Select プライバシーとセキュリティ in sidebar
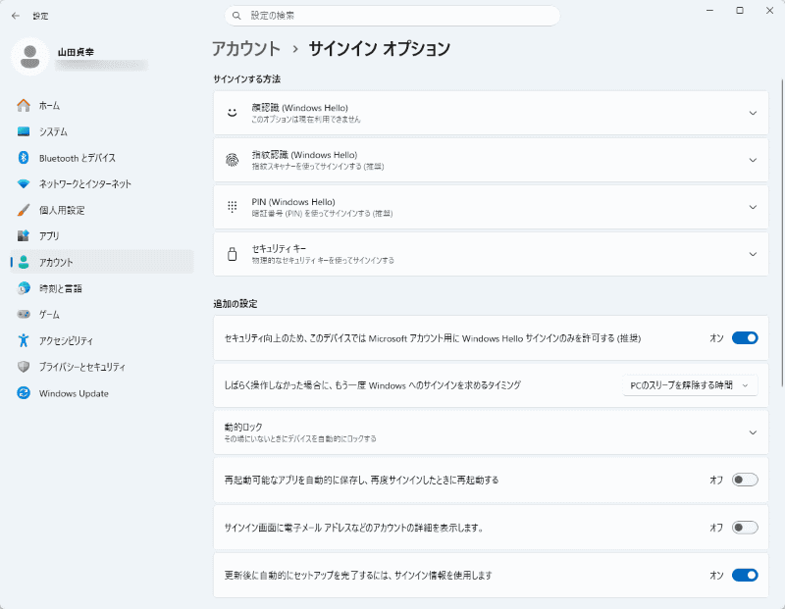The image size is (785, 609). click(102, 367)
